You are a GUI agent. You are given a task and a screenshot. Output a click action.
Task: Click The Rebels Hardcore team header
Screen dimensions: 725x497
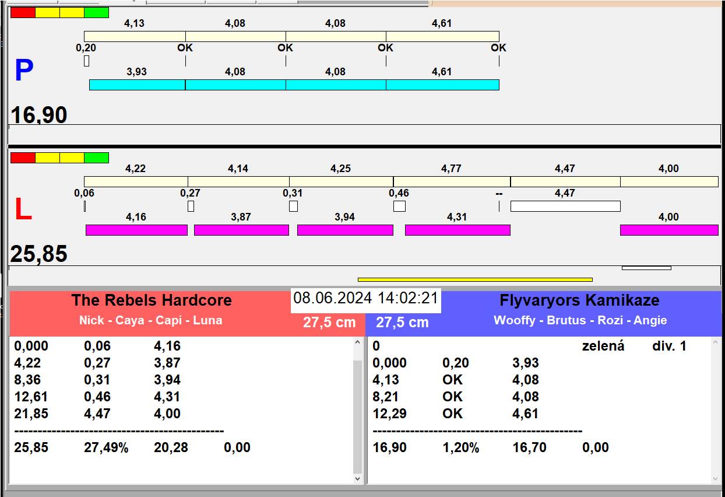coord(152,300)
